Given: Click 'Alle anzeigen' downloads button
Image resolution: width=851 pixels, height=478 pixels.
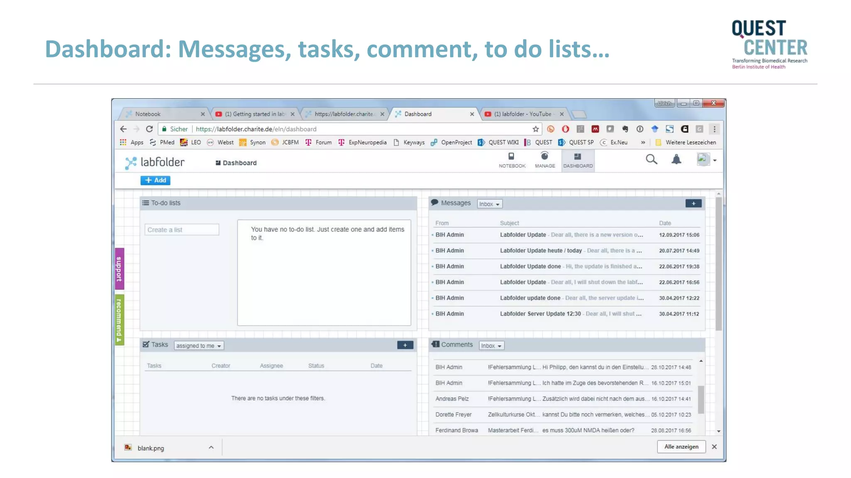Looking at the screenshot, I should click(681, 447).
